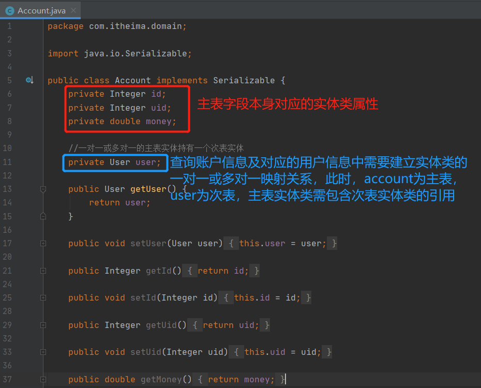Viewport: 481px width, 388px height.
Task: Close the Account.java tab
Action: (73, 10)
